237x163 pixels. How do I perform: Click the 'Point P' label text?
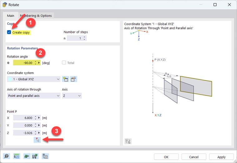click(x=12, y=111)
